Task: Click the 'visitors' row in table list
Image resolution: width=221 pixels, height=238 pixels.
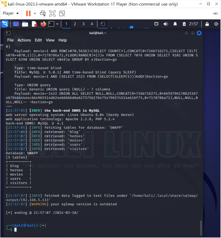Action: click(x=19, y=183)
